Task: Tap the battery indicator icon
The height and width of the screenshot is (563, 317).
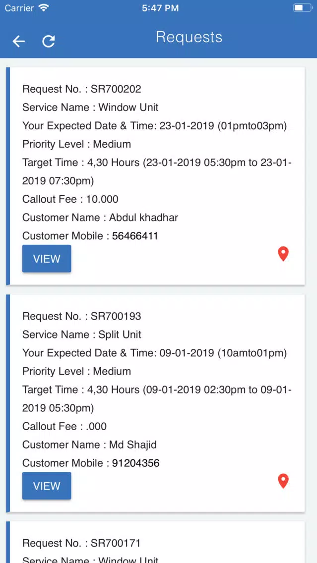Action: [303, 8]
